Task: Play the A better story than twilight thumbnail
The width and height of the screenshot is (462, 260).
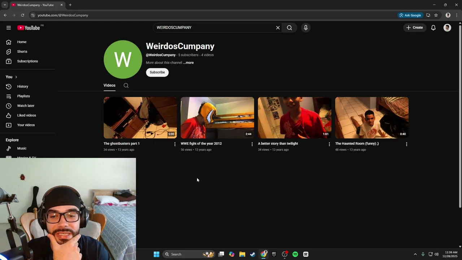Action: [x=295, y=118]
